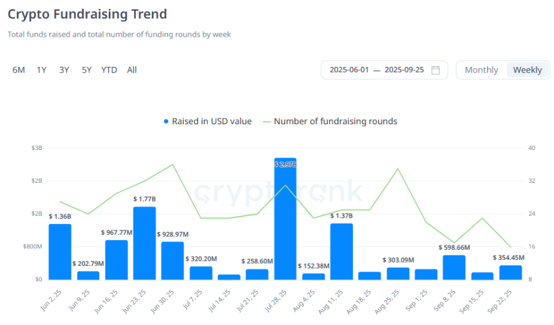The height and width of the screenshot is (325, 554).
Task: Click the $1.36B bar for Jun 2
Action: (x=60, y=252)
